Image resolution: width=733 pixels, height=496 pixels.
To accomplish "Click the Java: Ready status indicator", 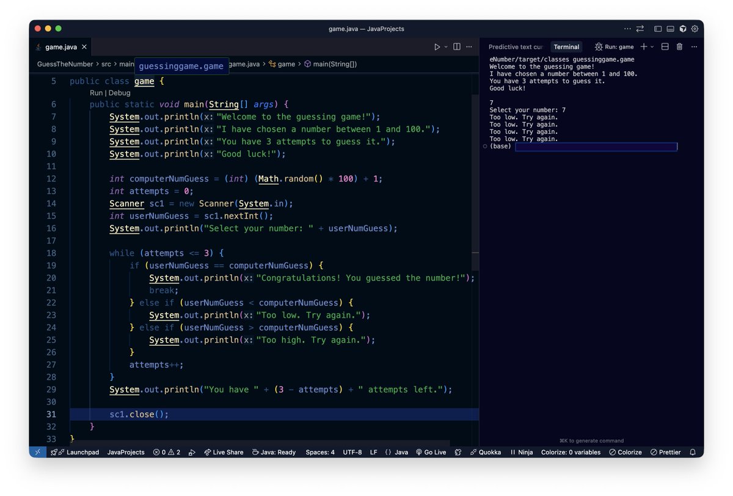I will click(274, 452).
